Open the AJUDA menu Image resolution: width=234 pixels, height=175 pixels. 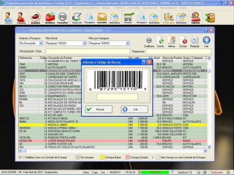pyautogui.click(x=183, y=8)
